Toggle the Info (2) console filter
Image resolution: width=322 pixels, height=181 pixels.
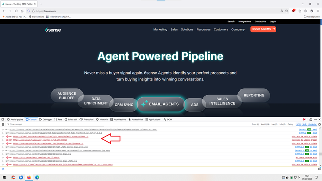[x=282, y=124]
